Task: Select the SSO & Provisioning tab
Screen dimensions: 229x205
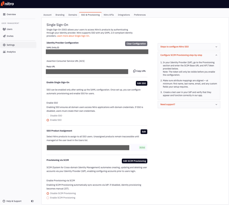Action: click(90, 15)
